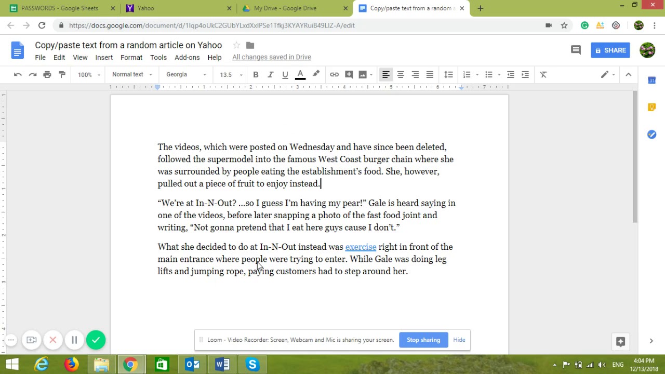Image resolution: width=665 pixels, height=374 pixels.
Task: Open Firefox from the Windows taskbar
Action: (x=71, y=365)
